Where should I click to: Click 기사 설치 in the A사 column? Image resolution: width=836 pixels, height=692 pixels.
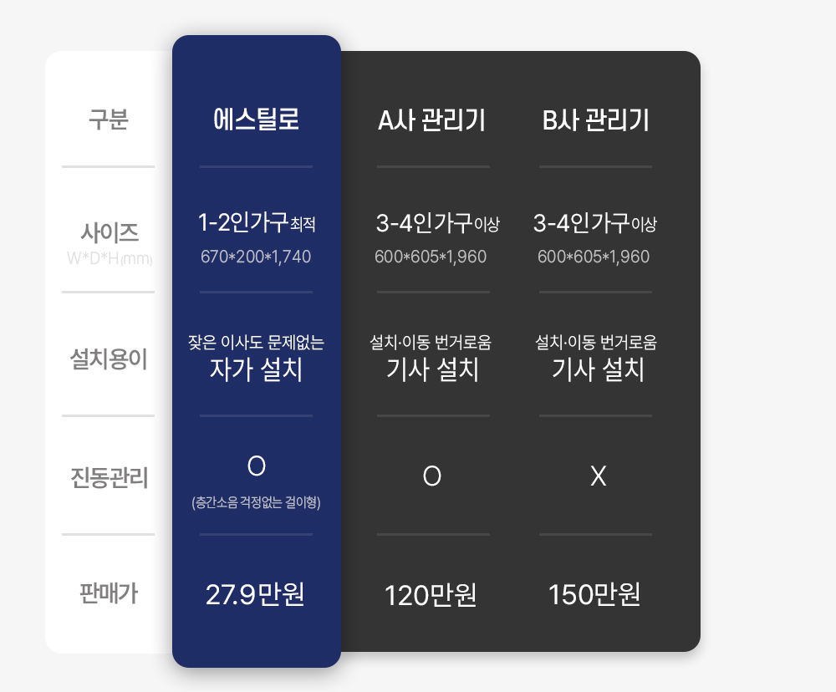(x=432, y=369)
